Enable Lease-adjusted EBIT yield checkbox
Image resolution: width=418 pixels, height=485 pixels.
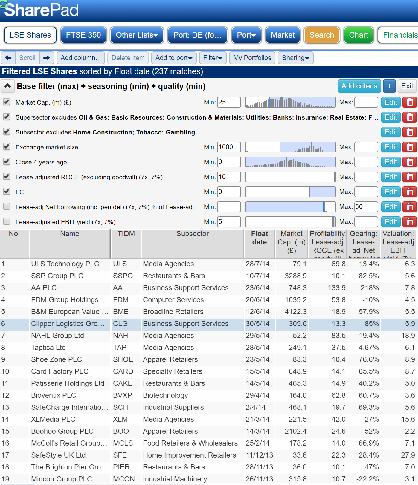tap(7, 221)
